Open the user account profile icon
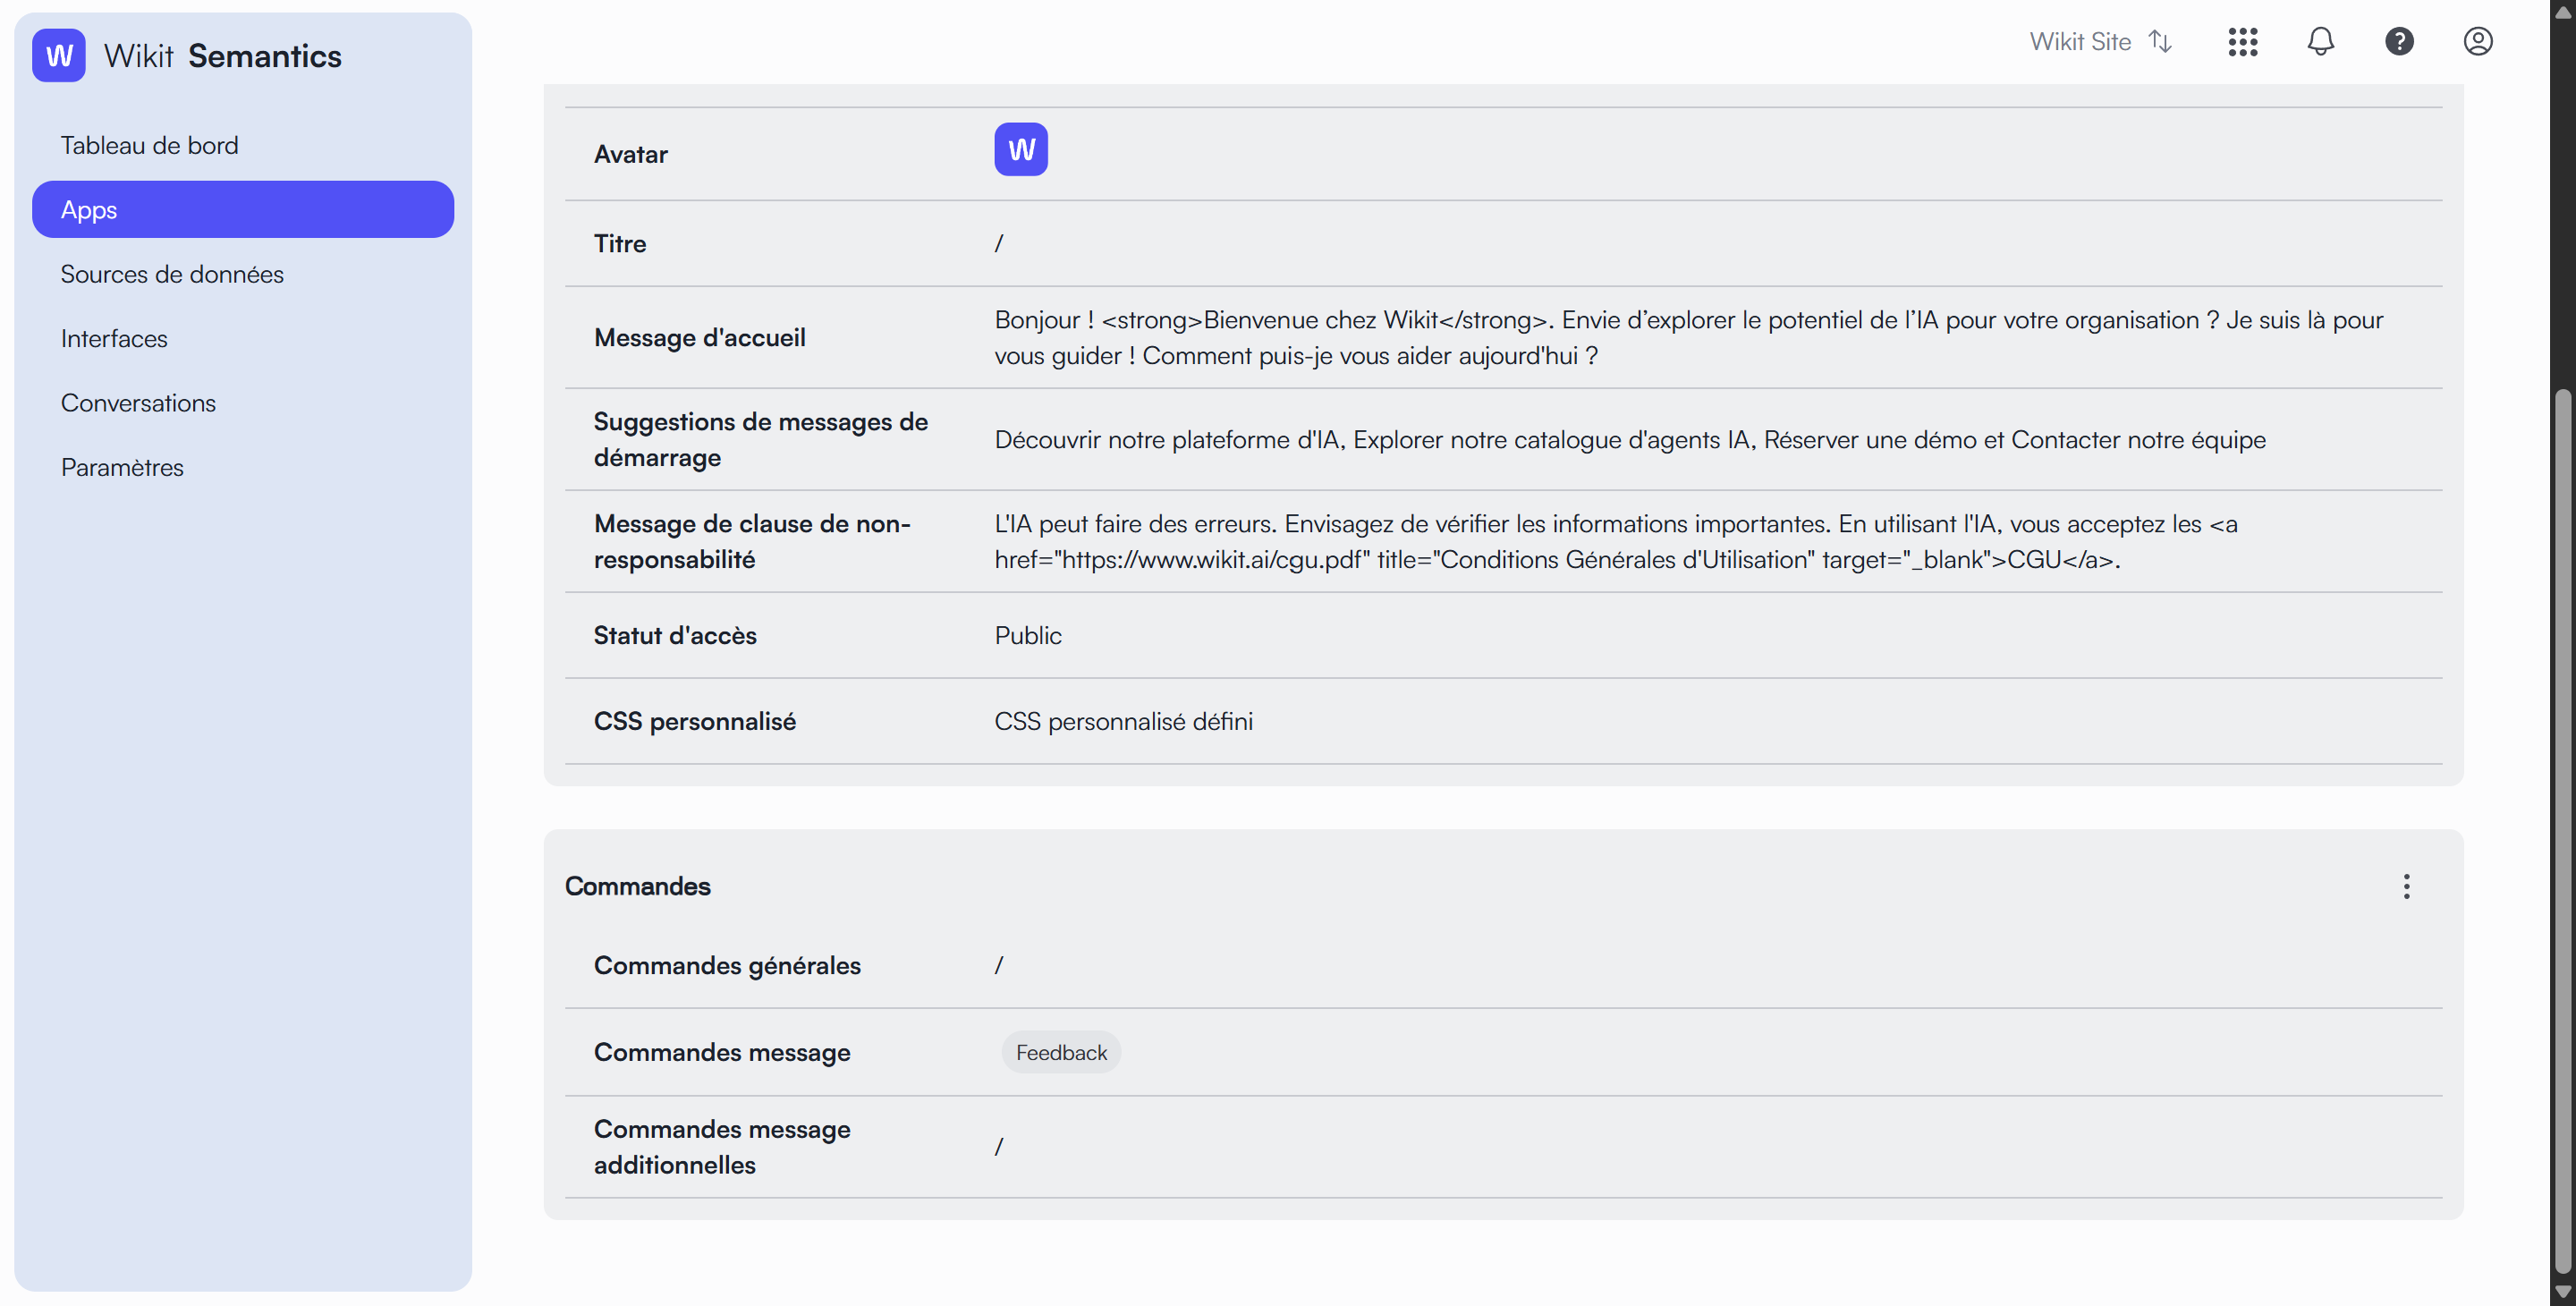The height and width of the screenshot is (1306, 2576). (x=2478, y=42)
